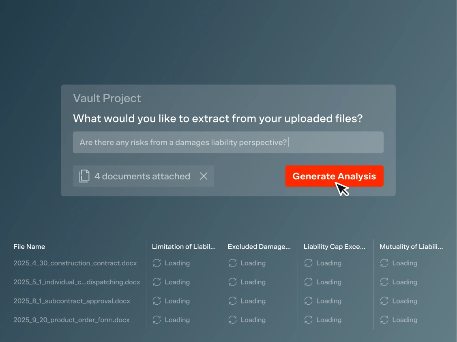Click 'Loading' text in individual dispatching Liability Cap cell
The width and height of the screenshot is (457, 342).
click(329, 282)
